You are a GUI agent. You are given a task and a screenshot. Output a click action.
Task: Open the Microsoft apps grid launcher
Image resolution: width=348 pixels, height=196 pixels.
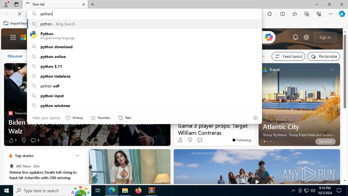(x=13, y=37)
